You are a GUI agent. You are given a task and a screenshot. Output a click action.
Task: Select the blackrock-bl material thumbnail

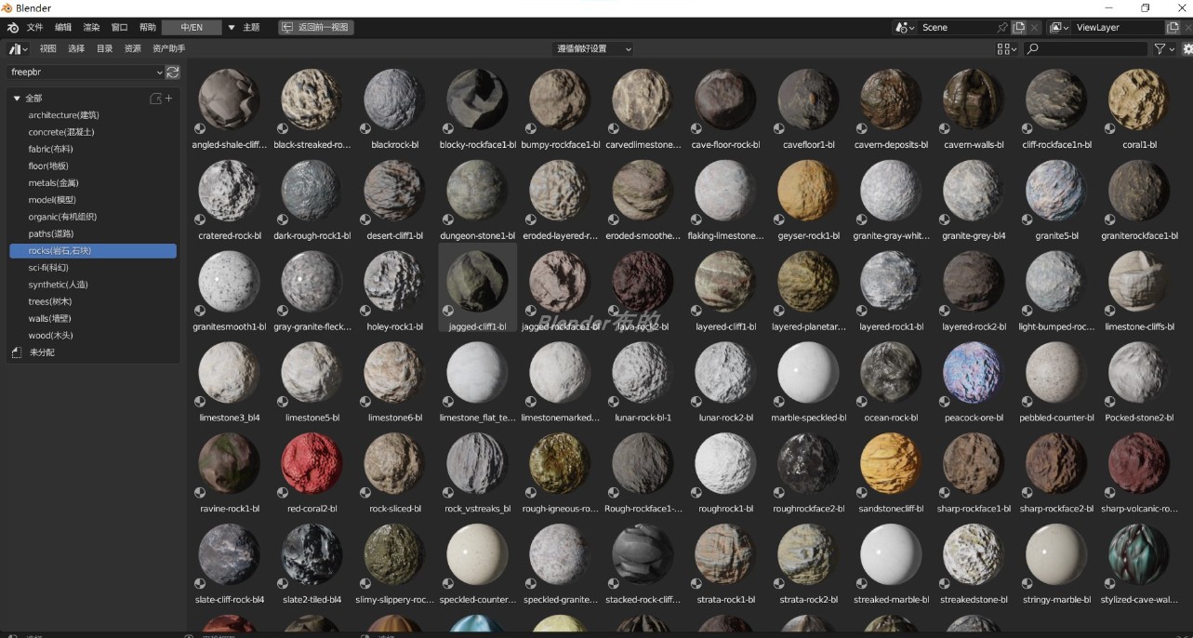click(394, 100)
